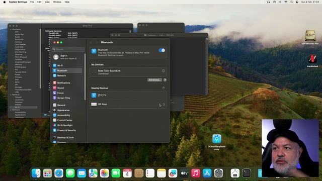Select Bluetooth in the settings sidebar
Viewport: 322px width, 181px height.
click(67, 70)
